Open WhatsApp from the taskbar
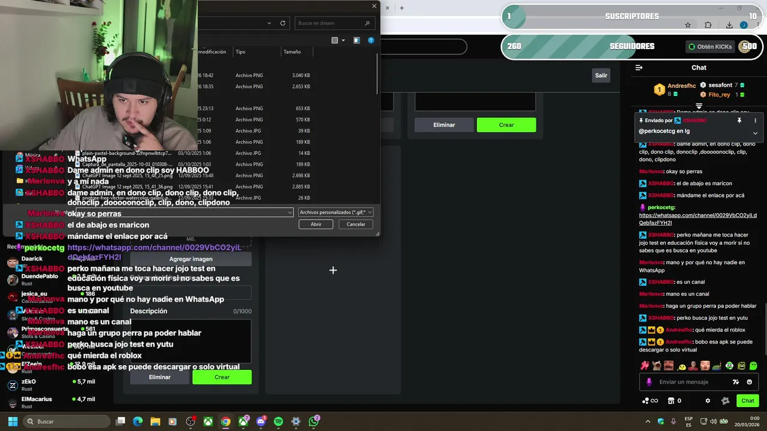Screen dimensions: 767x431 [313, 421]
